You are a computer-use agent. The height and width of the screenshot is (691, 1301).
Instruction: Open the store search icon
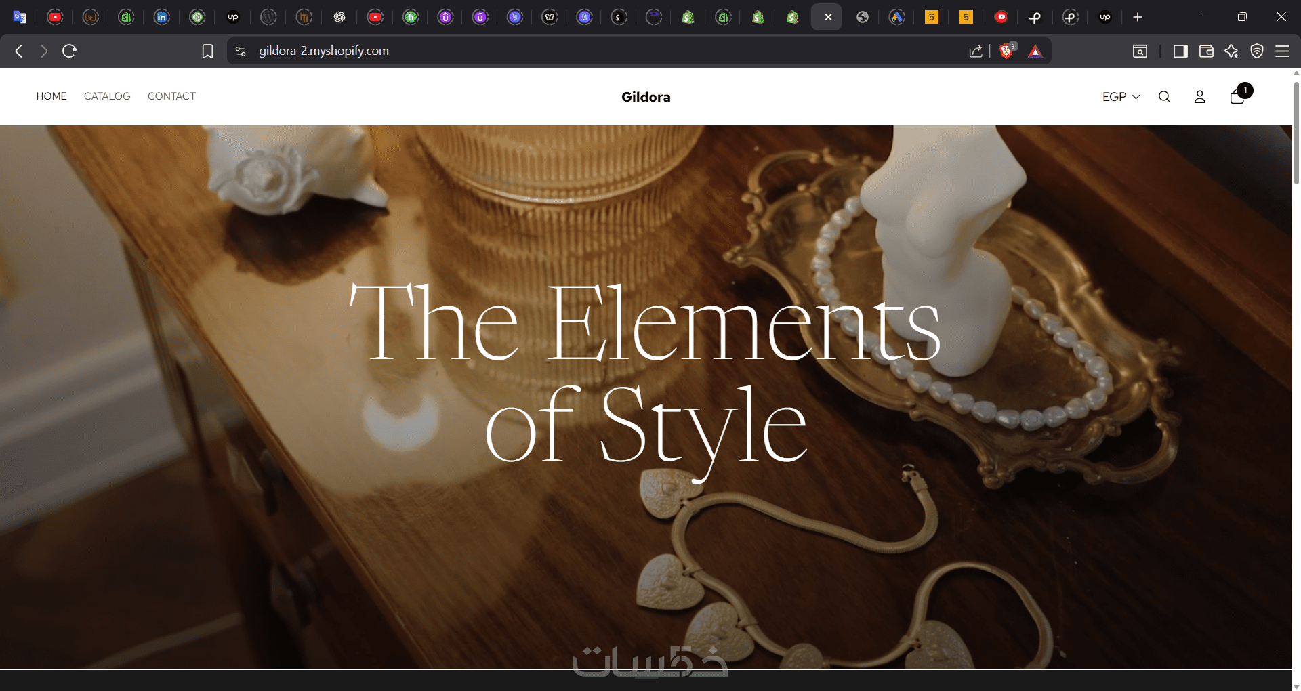pyautogui.click(x=1164, y=97)
